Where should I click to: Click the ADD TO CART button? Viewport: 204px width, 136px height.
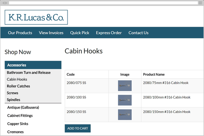click(x=78, y=128)
